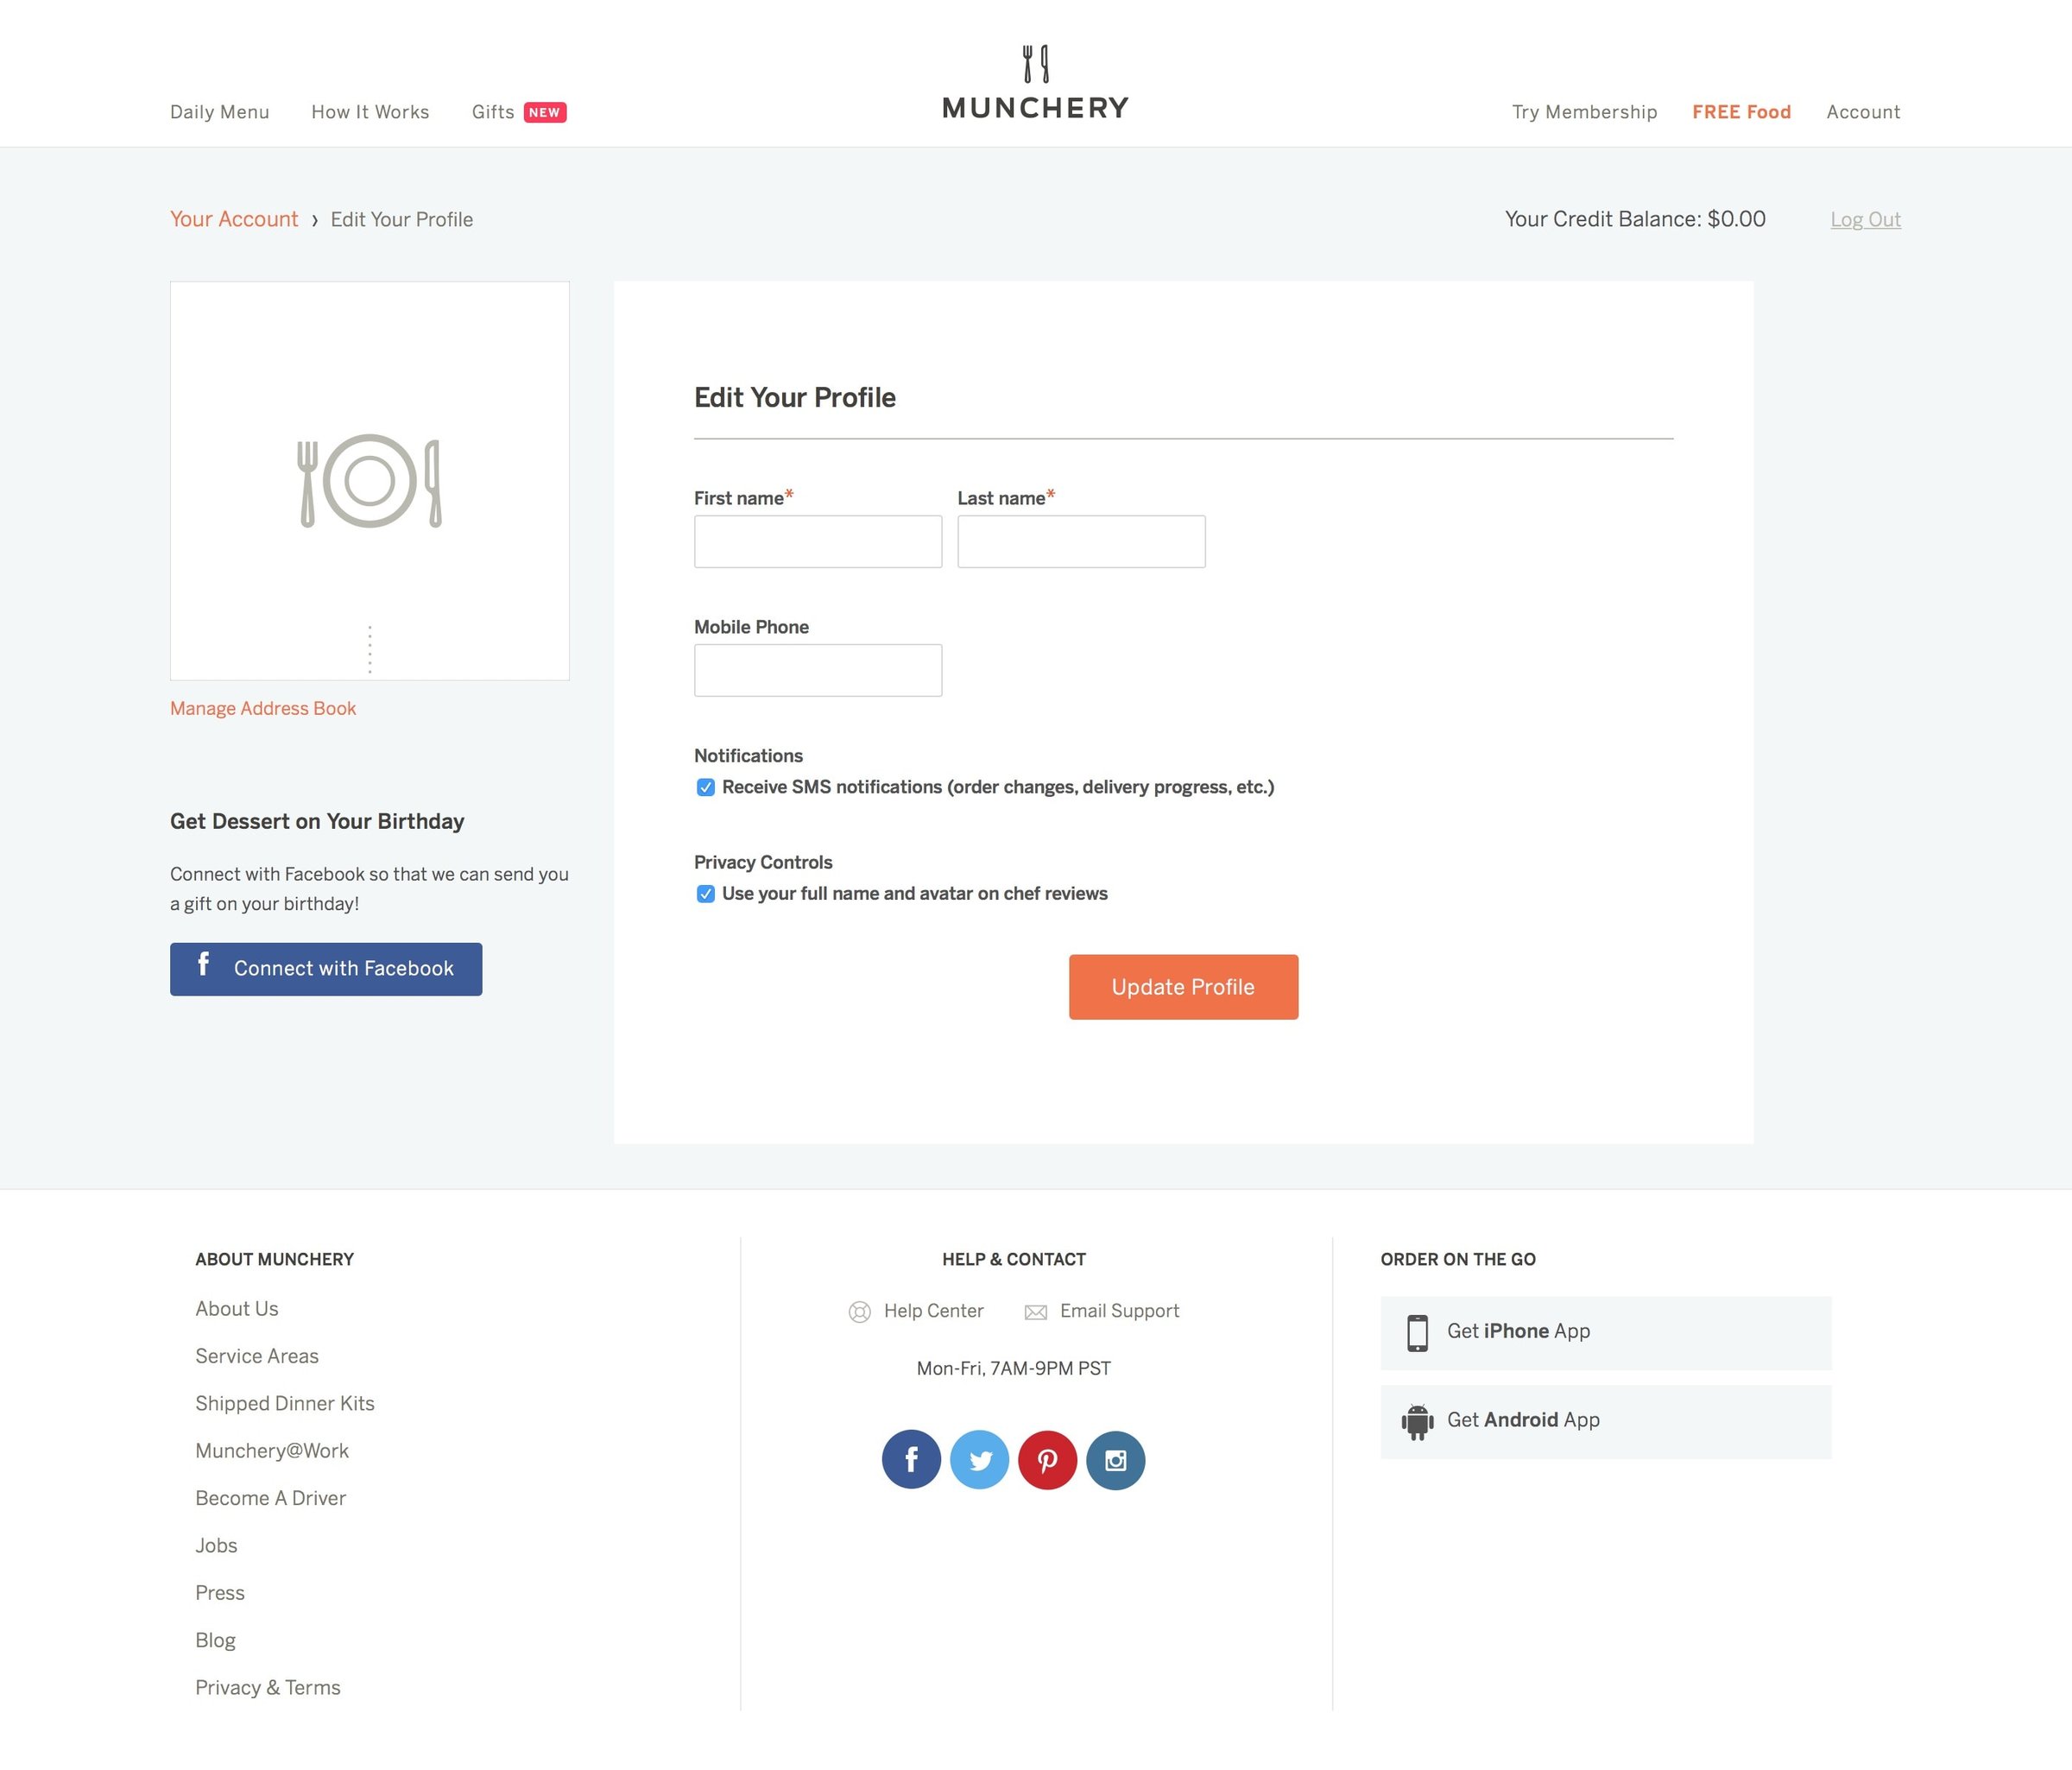Click the MUNCHERY wordmark

point(1035,108)
